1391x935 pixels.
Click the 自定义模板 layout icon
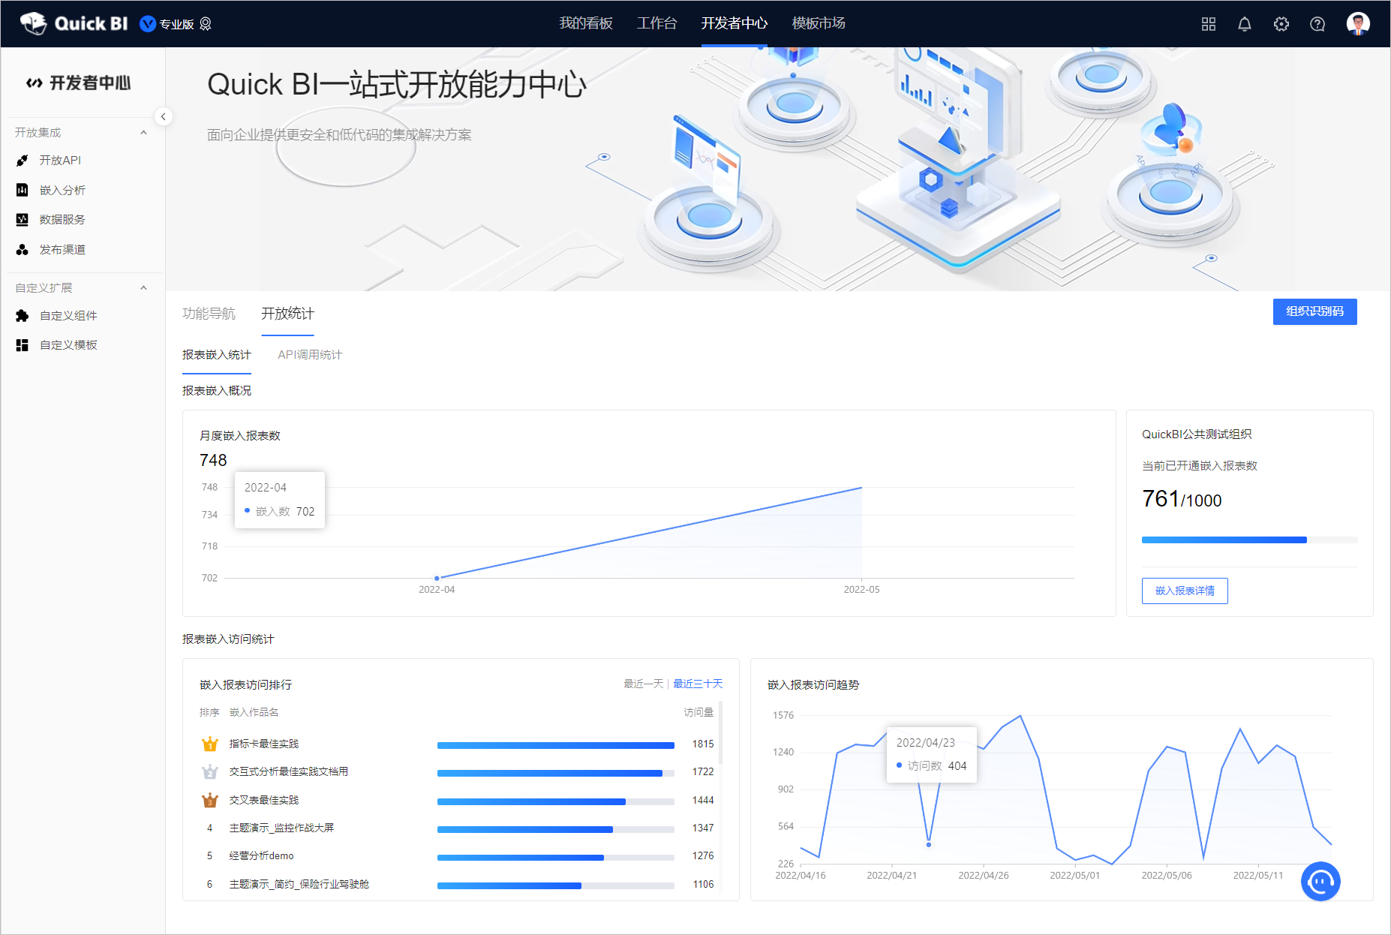pyautogui.click(x=23, y=344)
